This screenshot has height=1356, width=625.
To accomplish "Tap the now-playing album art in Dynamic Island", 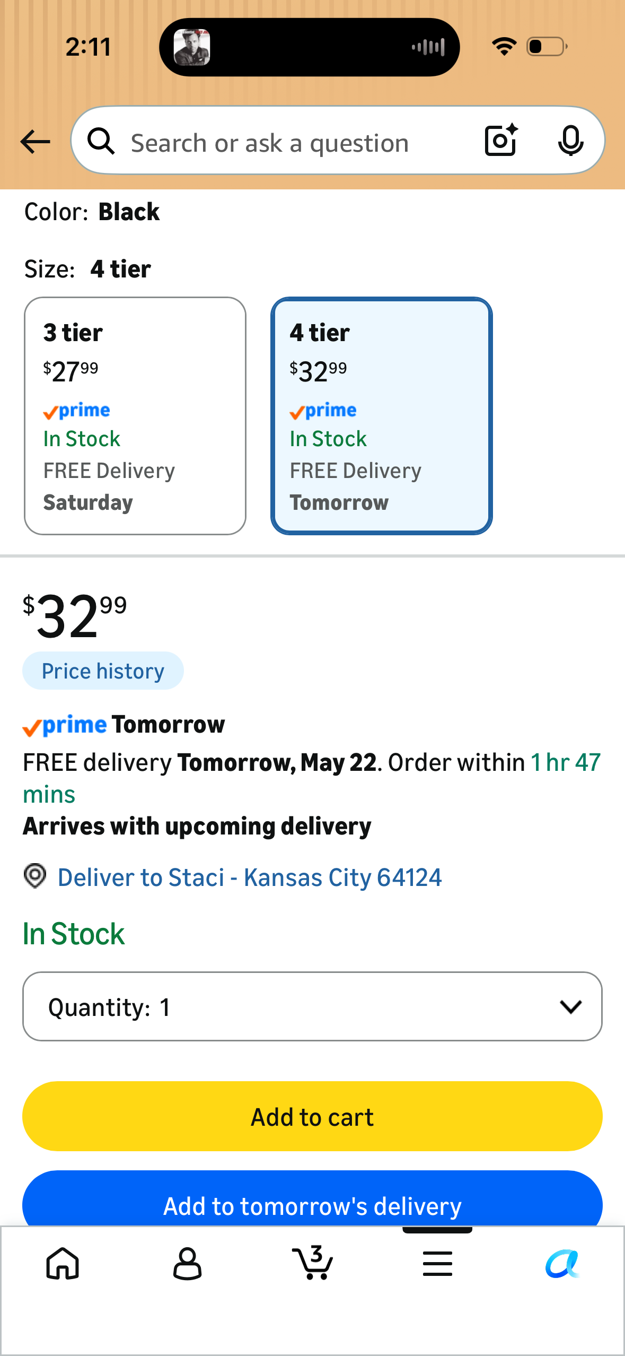I will [192, 47].
